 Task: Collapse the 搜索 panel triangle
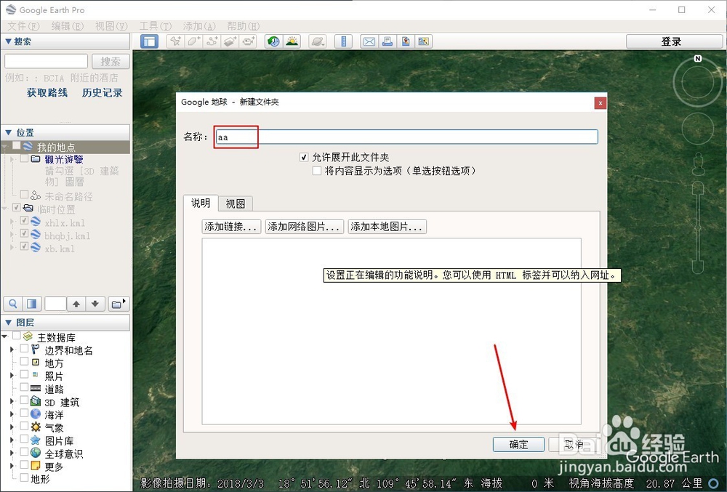(x=8, y=41)
